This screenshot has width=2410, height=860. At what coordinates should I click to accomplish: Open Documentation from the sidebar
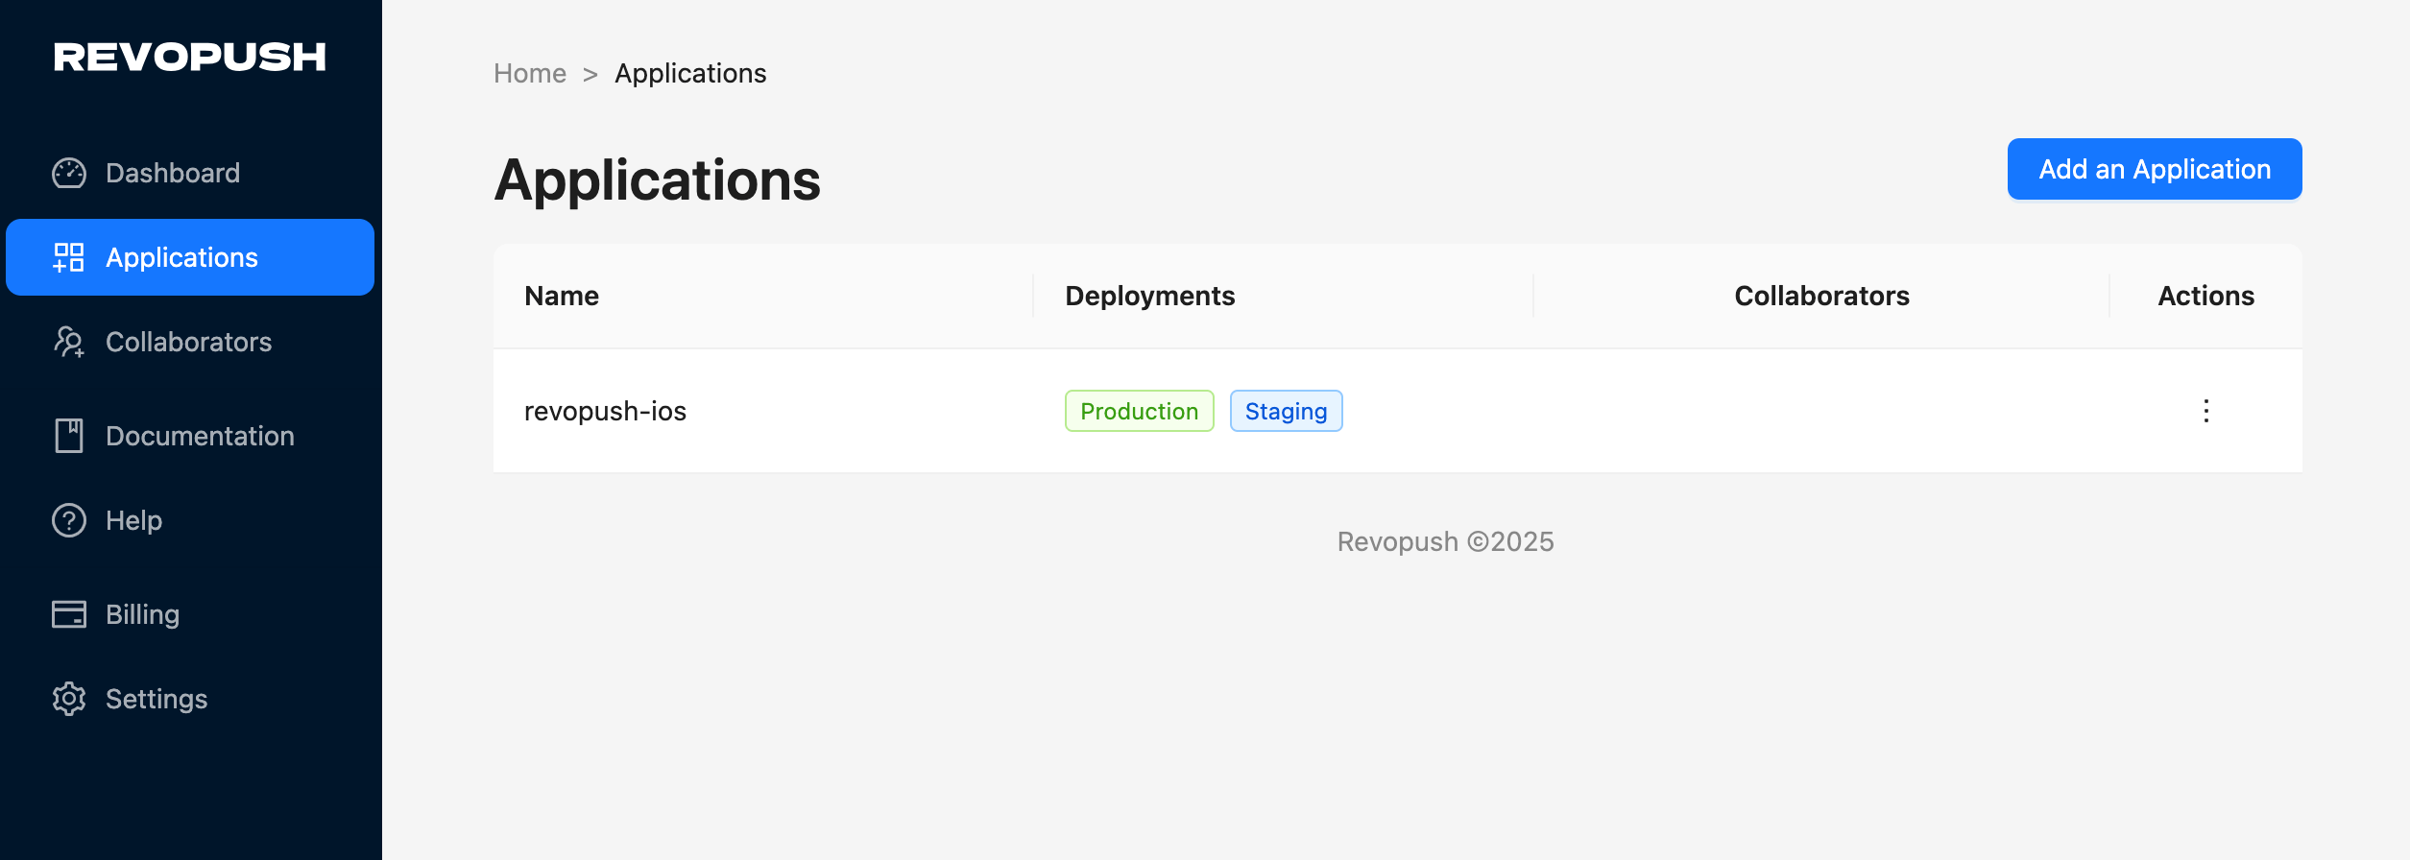click(200, 436)
